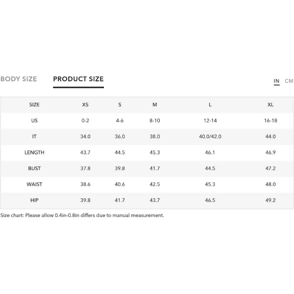Click the LENGTH row label
Image resolution: width=294 pixels, height=294 pixels.
[34, 152]
